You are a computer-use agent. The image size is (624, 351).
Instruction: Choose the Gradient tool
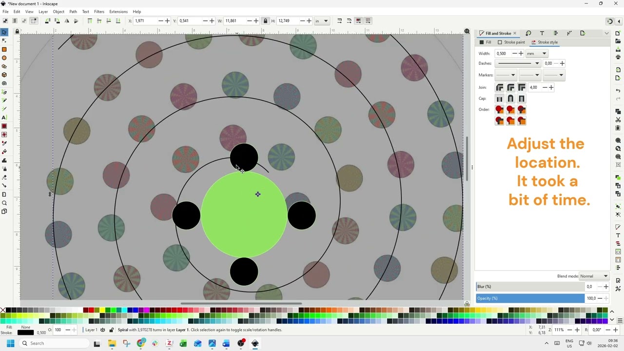click(4, 126)
